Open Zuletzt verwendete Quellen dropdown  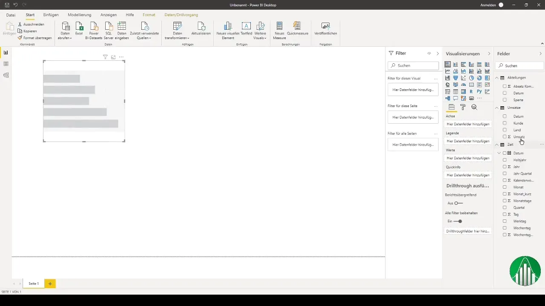pyautogui.click(x=145, y=31)
